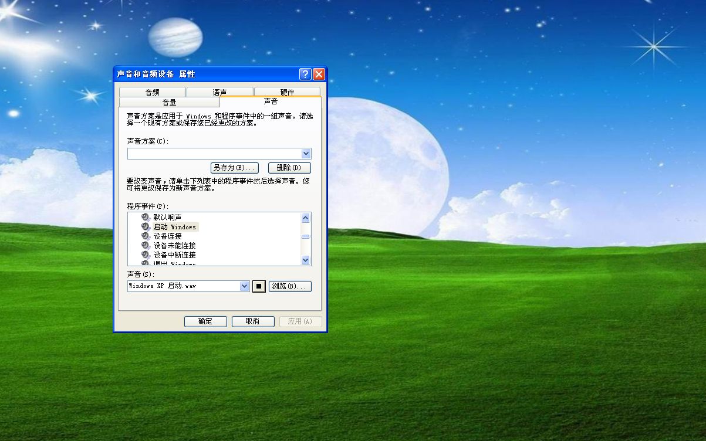This screenshot has height=441, width=706.
Task: Click the speaker icon beside 默认响声
Action: tap(144, 217)
